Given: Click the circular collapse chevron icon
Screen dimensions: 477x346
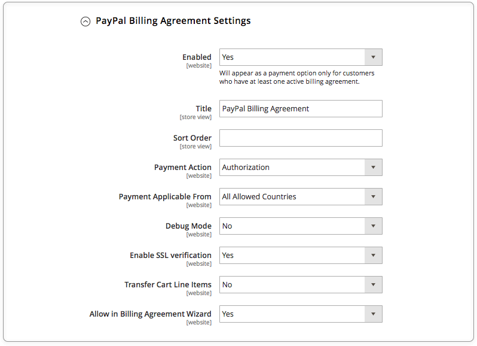Looking at the screenshot, I should pos(85,22).
